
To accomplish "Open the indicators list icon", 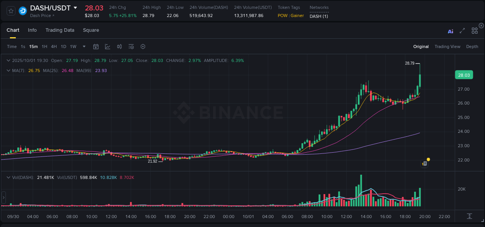I will click(131, 46).
